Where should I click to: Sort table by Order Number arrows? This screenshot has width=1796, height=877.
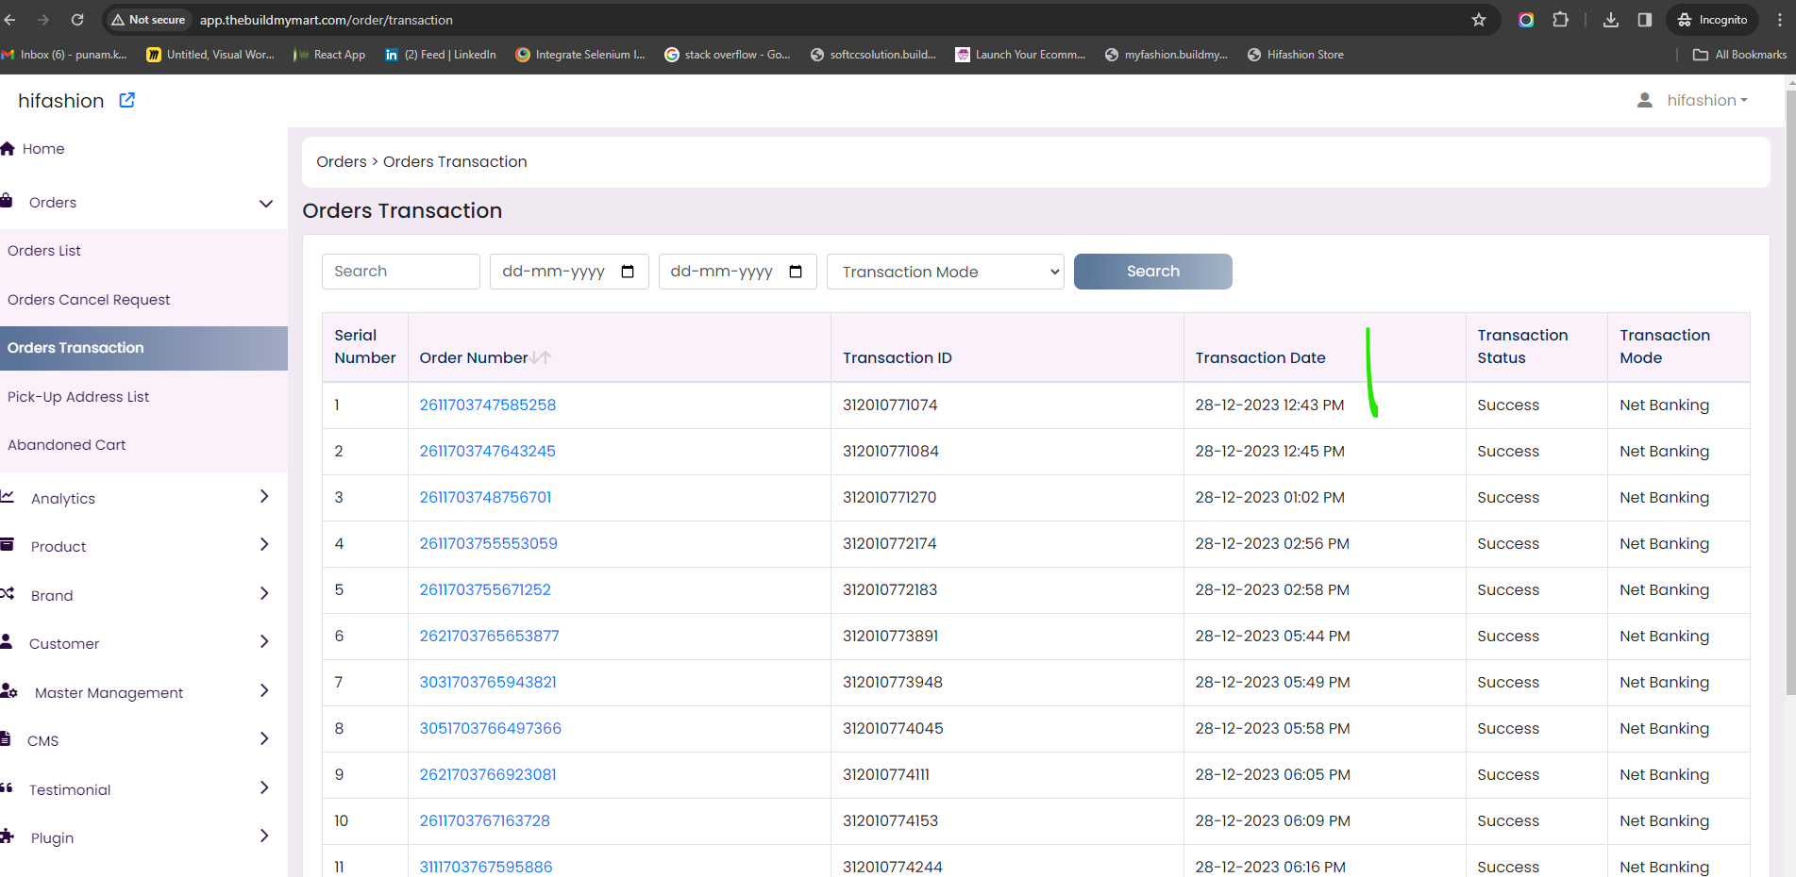(541, 357)
